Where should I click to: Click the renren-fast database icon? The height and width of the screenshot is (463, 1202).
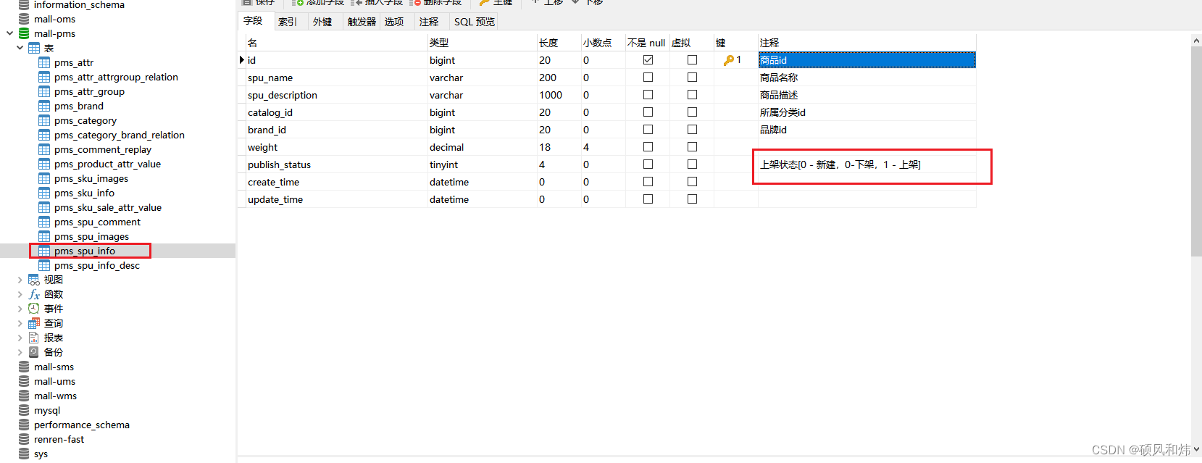point(24,439)
